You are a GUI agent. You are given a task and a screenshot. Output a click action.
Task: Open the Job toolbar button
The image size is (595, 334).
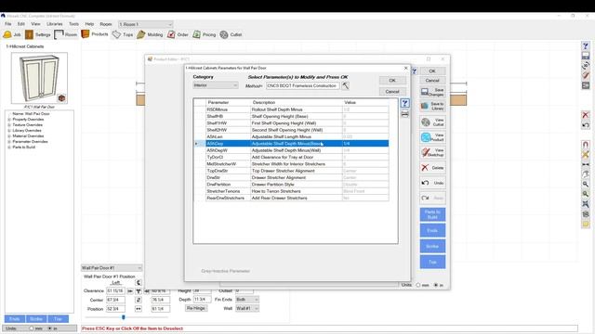coord(12,34)
